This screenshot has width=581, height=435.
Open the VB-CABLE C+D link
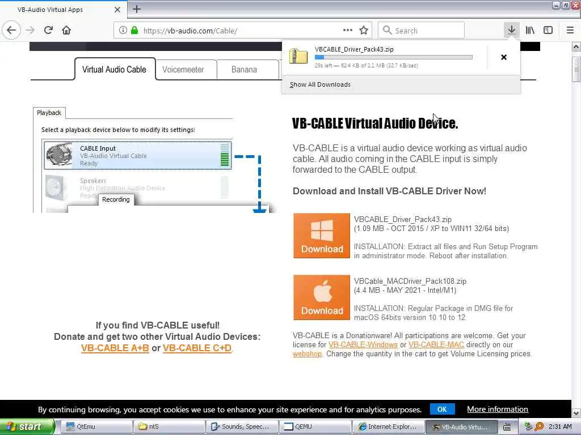coord(197,348)
